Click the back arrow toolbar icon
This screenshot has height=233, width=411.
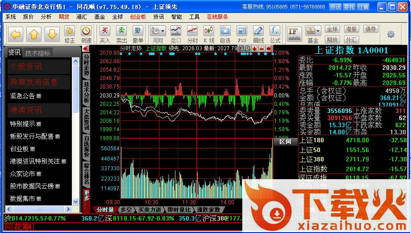(16, 34)
